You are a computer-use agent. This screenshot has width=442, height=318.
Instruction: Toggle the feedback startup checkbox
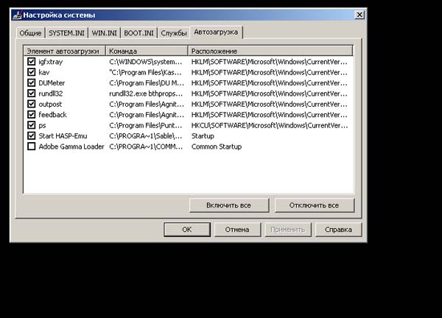(31, 115)
